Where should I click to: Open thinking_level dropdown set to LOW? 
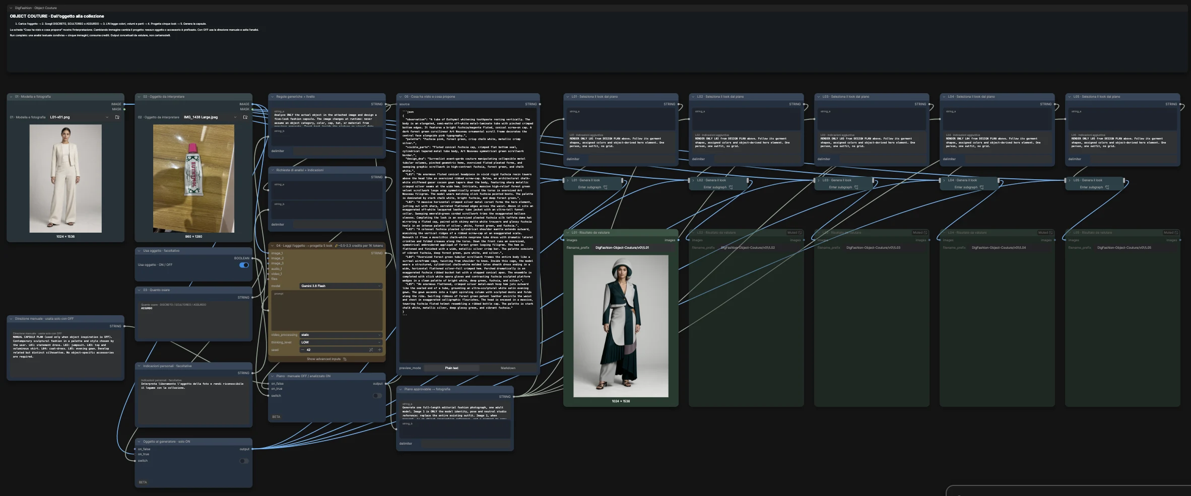341,342
